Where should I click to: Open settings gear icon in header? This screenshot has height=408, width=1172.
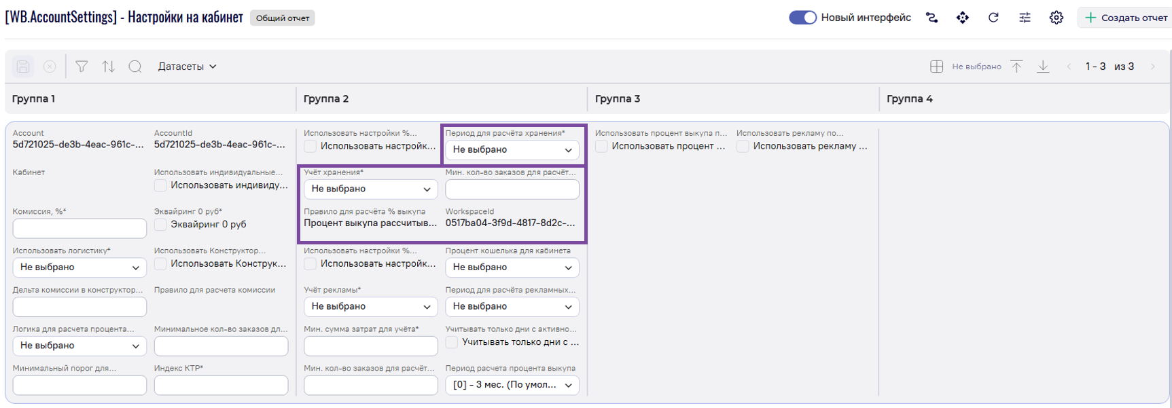tap(1056, 18)
